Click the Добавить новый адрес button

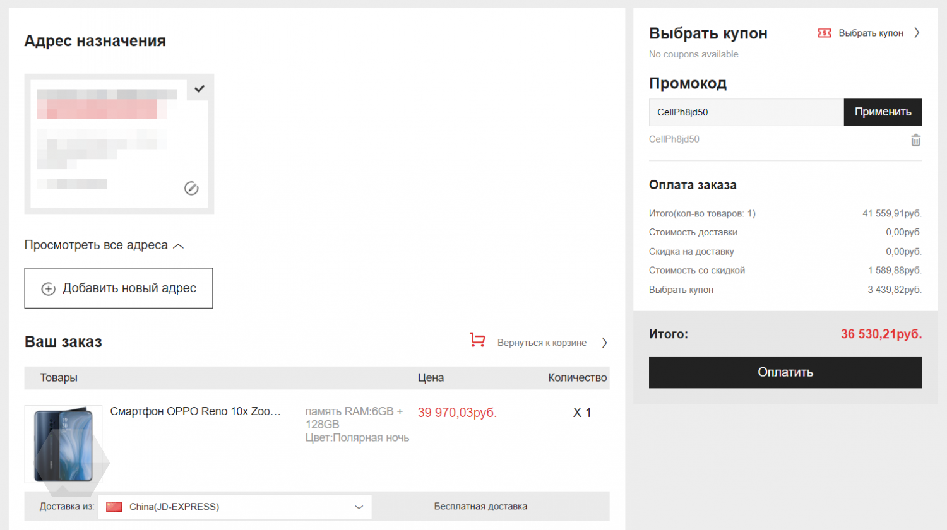(x=119, y=288)
